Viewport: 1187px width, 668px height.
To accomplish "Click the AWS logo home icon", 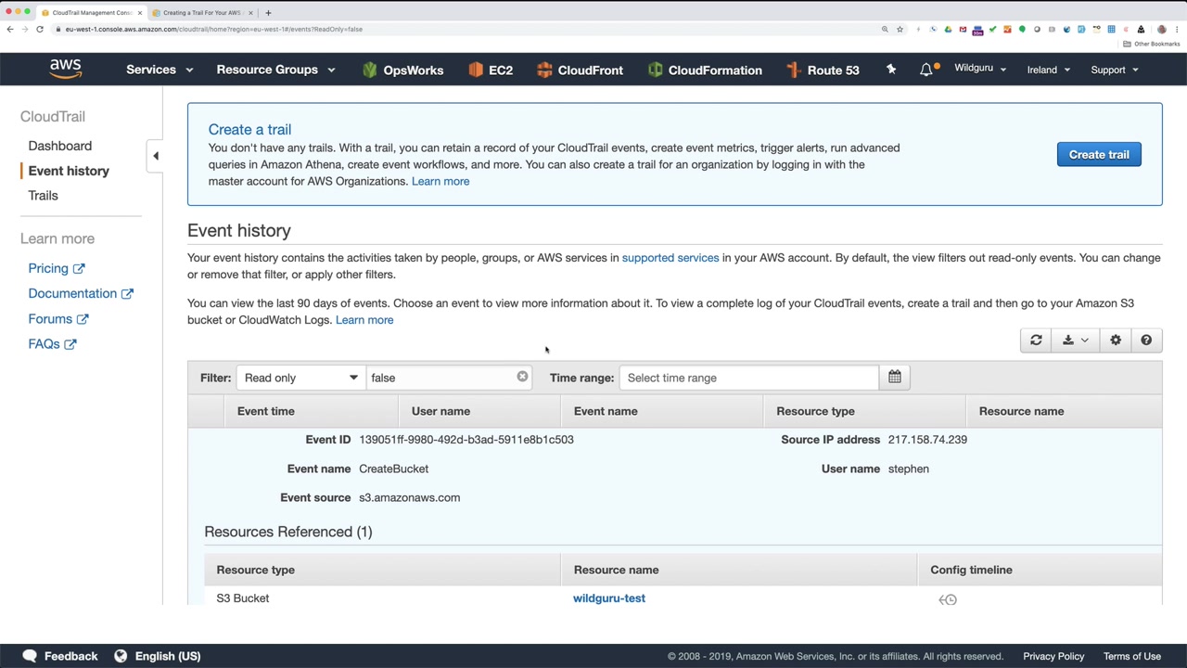I will (66, 69).
